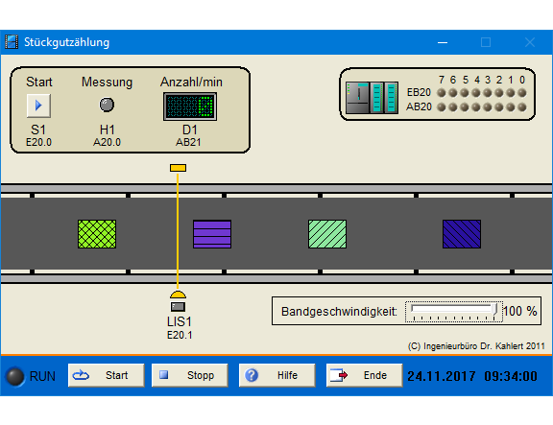Click the Ende exit button
Screen dimensions: 553x425
(364, 375)
